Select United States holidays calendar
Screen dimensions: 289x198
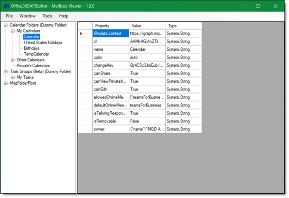[x=43, y=43]
